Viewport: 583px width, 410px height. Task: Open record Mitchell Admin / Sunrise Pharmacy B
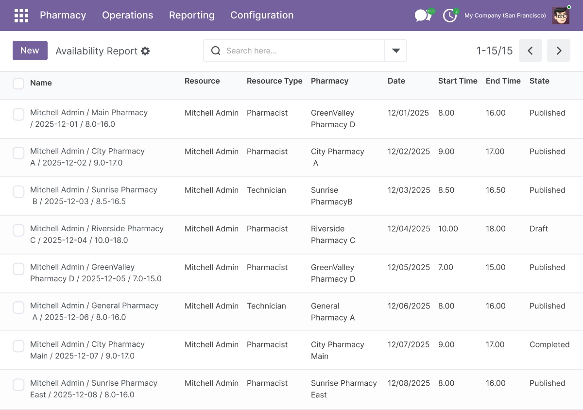[94, 196]
